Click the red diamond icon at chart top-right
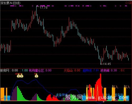132x104 pixels. (x=126, y=3)
